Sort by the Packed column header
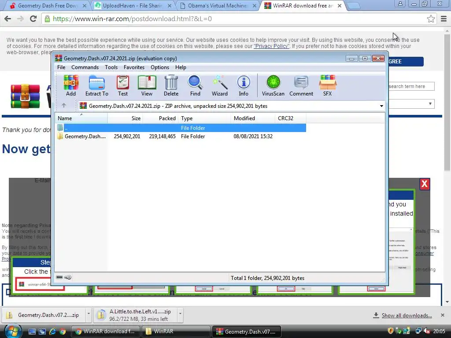The image size is (451, 338). [160, 118]
